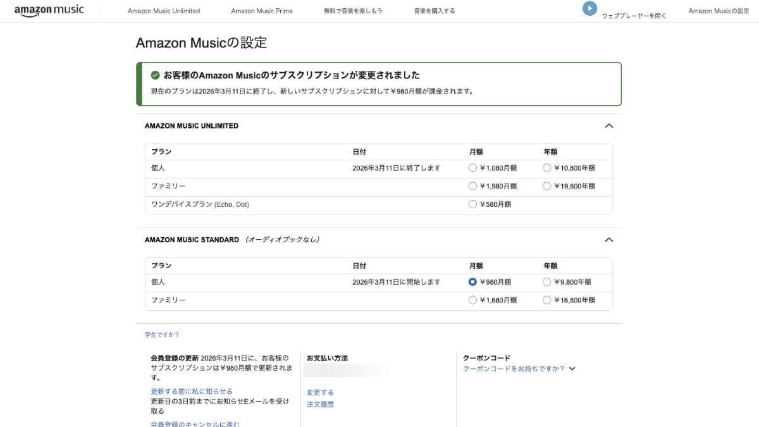
Task: Collapse the AMAZON MUSIC STANDARD section
Action: click(x=608, y=239)
